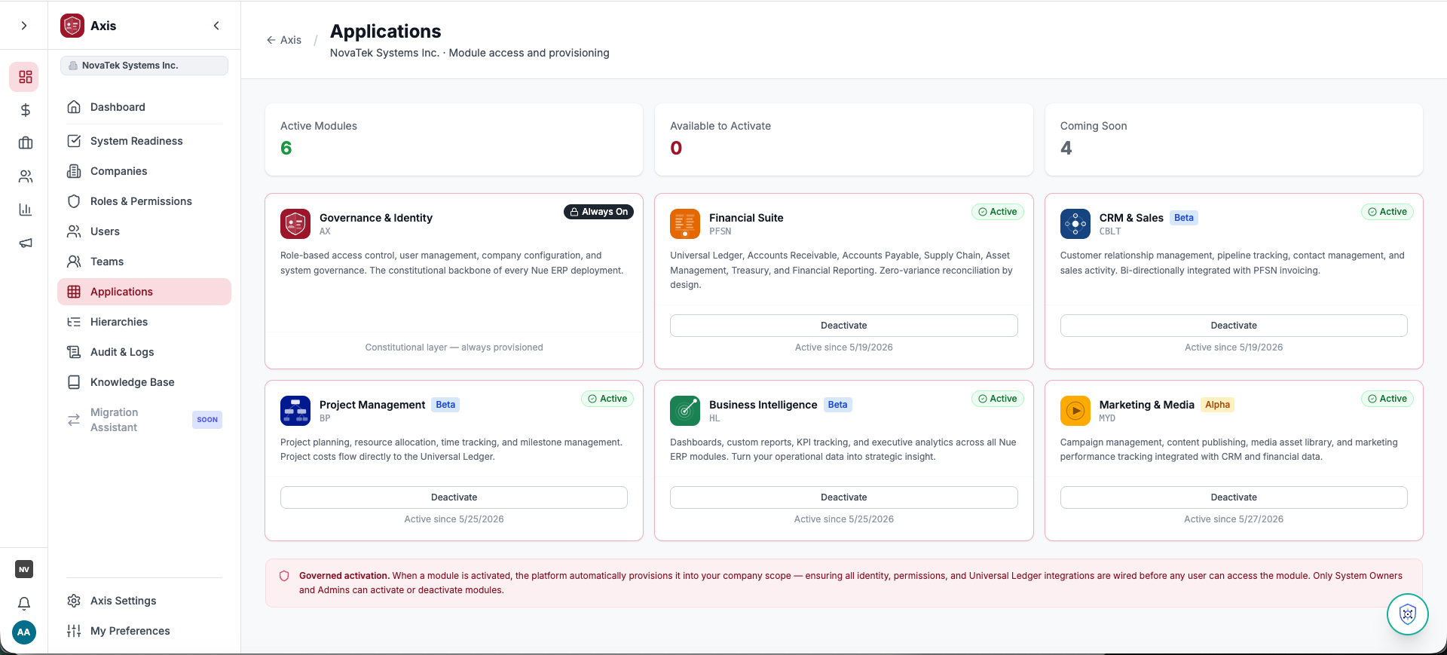Open Users page
This screenshot has height=655, width=1447.
[x=144, y=231]
